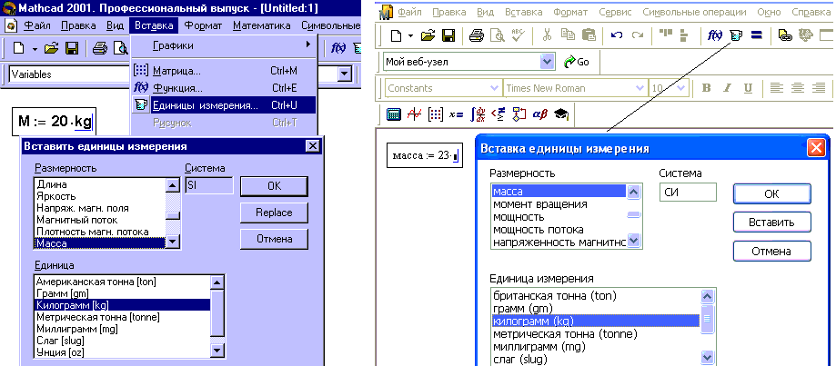Toggle Italic formatting button

727,88
